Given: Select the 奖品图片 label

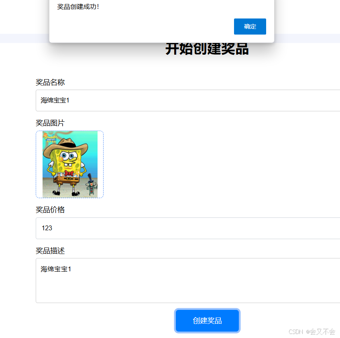Looking at the screenshot, I should point(50,123).
